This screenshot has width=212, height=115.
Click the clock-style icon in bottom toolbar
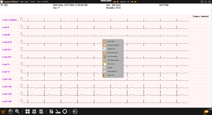[x=75, y=111]
